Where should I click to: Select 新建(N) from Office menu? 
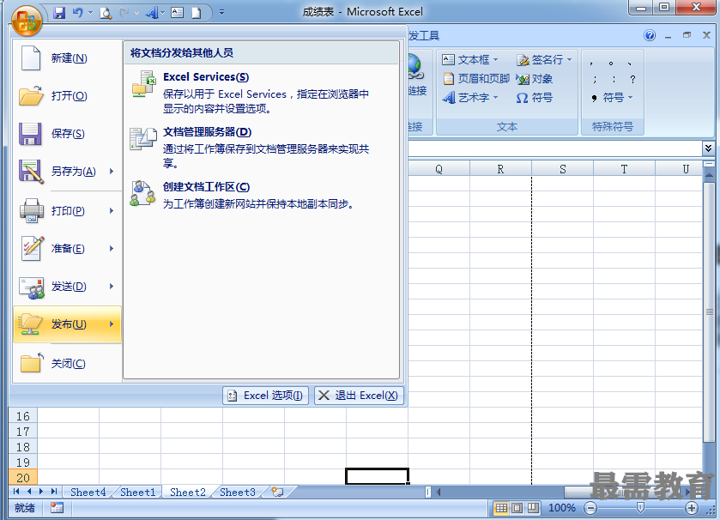[68, 58]
